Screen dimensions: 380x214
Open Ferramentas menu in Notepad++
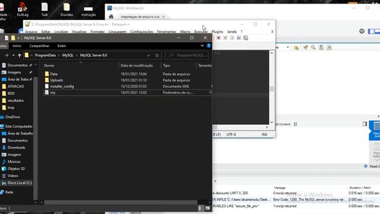click(x=166, y=32)
